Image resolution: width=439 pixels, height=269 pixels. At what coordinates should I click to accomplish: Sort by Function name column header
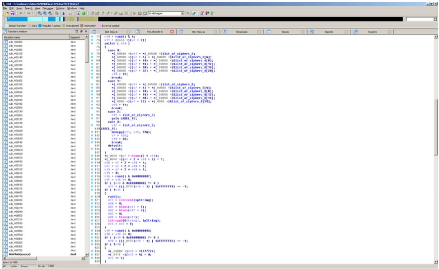(36, 37)
